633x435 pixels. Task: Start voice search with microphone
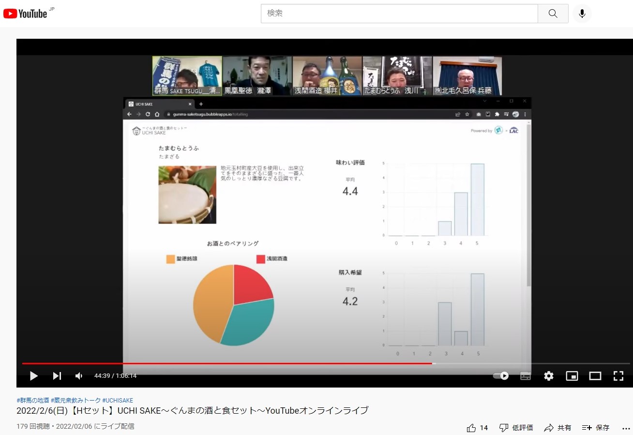pyautogui.click(x=582, y=14)
